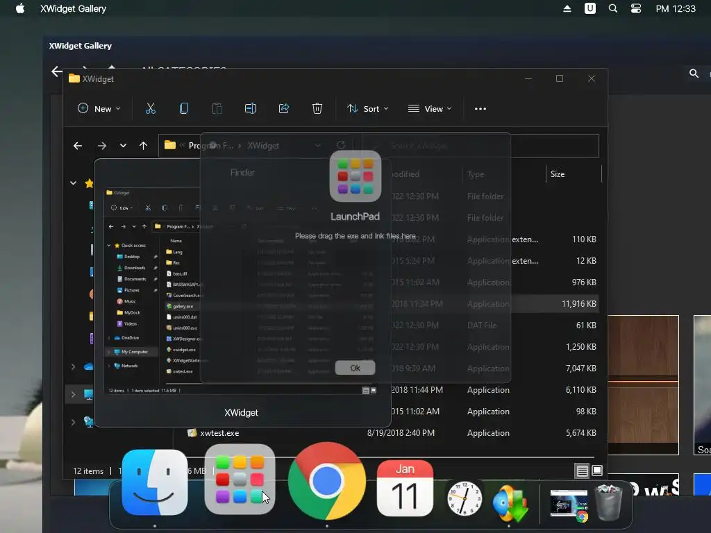Select the xwtest.exe file row

[392, 433]
